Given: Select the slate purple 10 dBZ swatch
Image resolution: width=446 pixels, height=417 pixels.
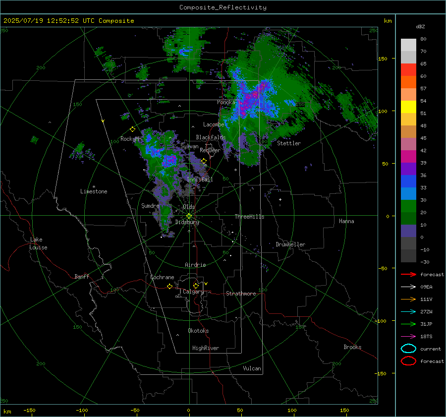Looking at the screenshot, I should coord(408,231).
